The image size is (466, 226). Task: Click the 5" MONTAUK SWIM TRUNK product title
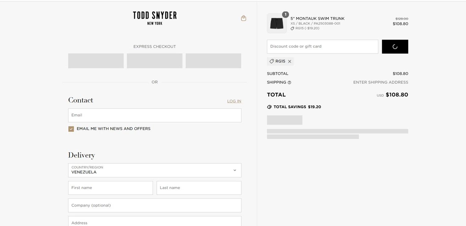318,19
